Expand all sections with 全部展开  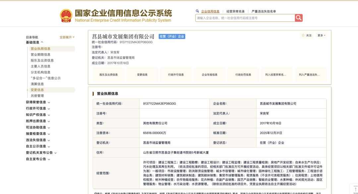pyautogui.click(x=67, y=37)
